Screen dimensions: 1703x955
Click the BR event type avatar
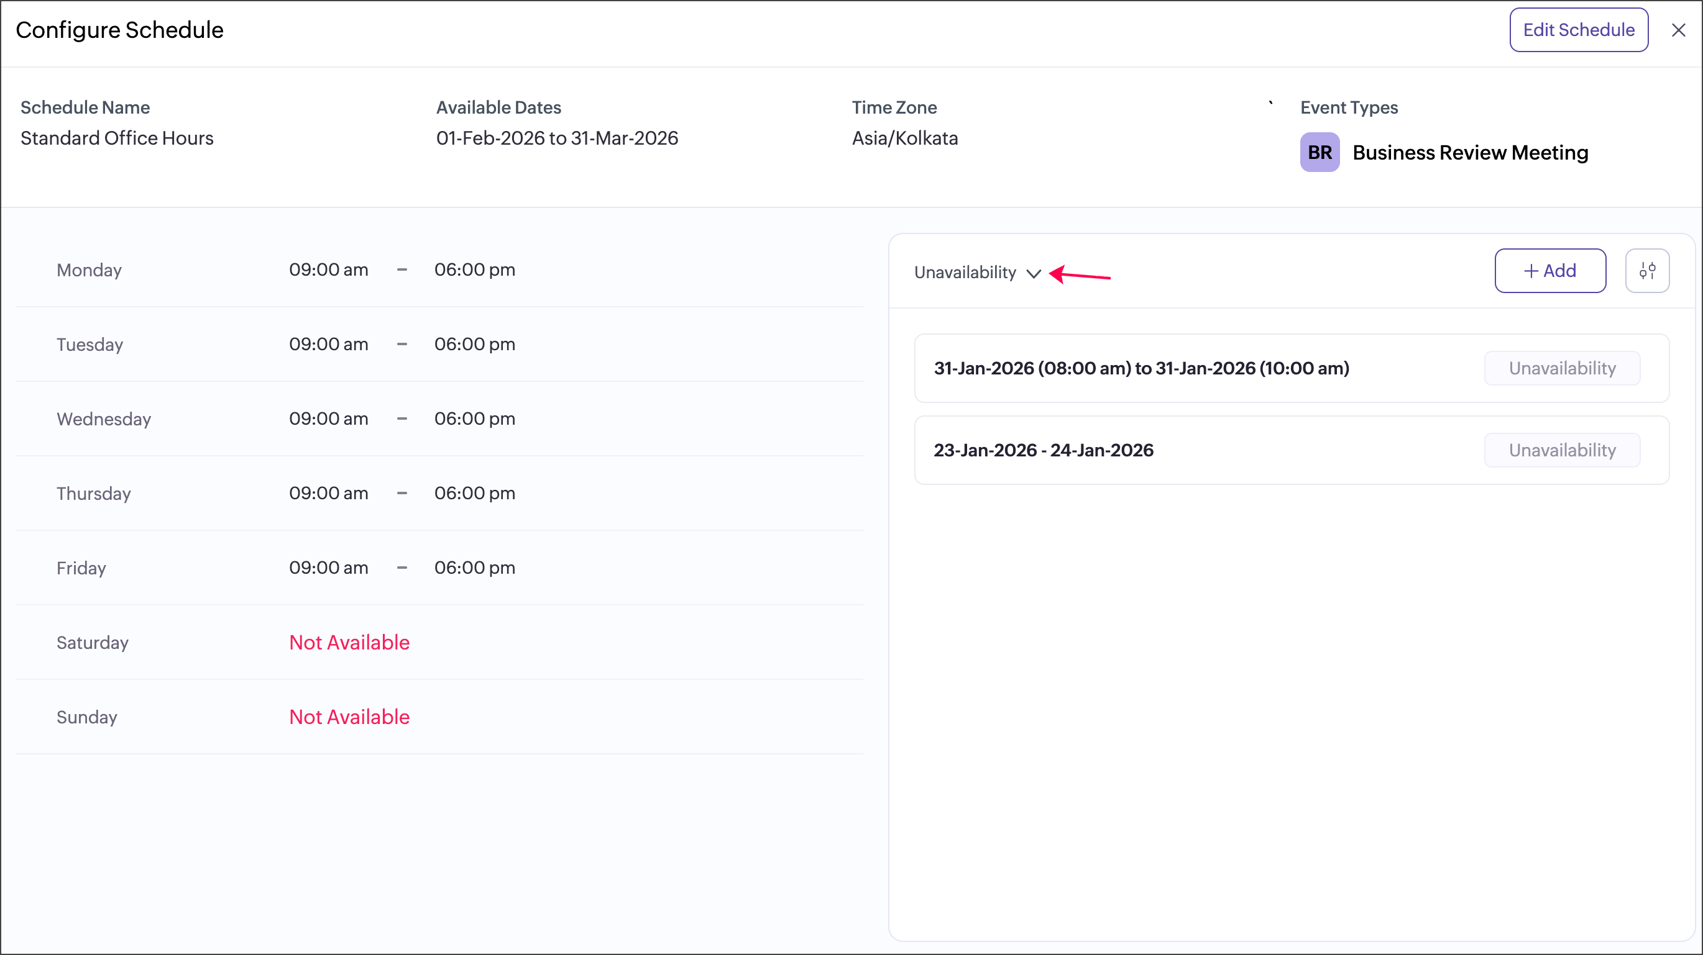(1320, 153)
